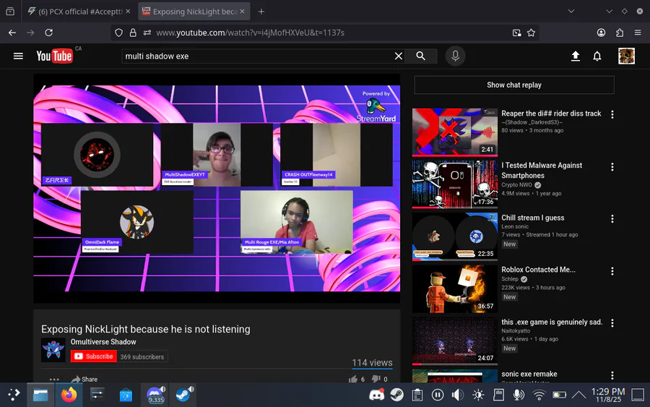The height and width of the screenshot is (407, 650).
Task: Open I Tested Malware Against Smartphones thumbnail
Action: (x=455, y=184)
